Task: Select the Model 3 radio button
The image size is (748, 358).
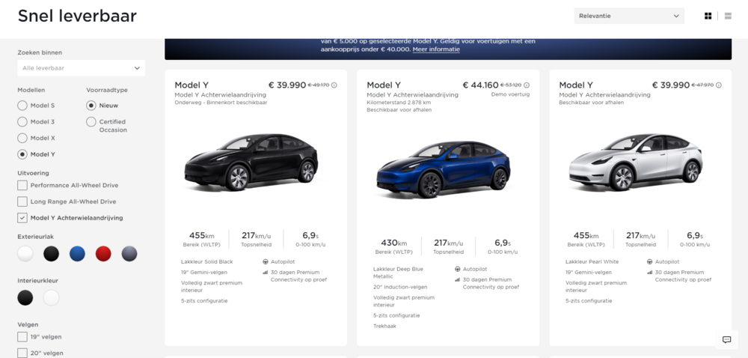Action: pos(22,122)
